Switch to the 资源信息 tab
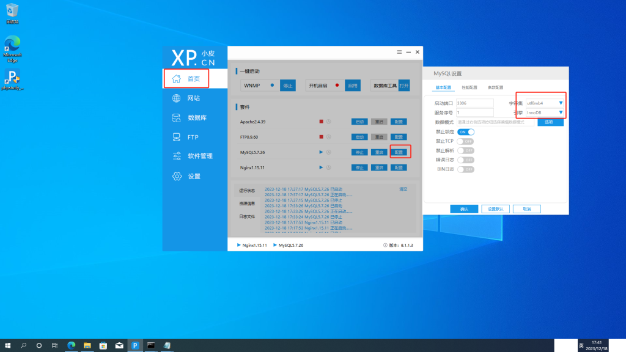The height and width of the screenshot is (352, 626). pyautogui.click(x=247, y=204)
